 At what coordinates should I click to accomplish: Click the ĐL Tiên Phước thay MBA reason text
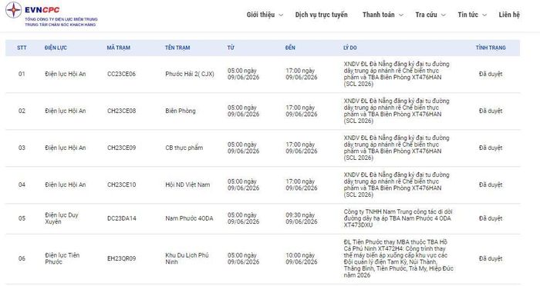[x=399, y=258]
